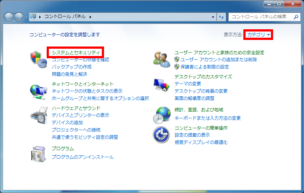This screenshot has width=304, height=193.
Task: Open プロジェクターへの接続 link
Action: click(76, 130)
